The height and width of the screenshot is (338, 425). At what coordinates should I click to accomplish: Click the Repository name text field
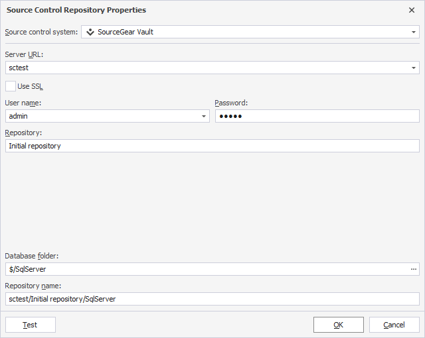click(212, 299)
